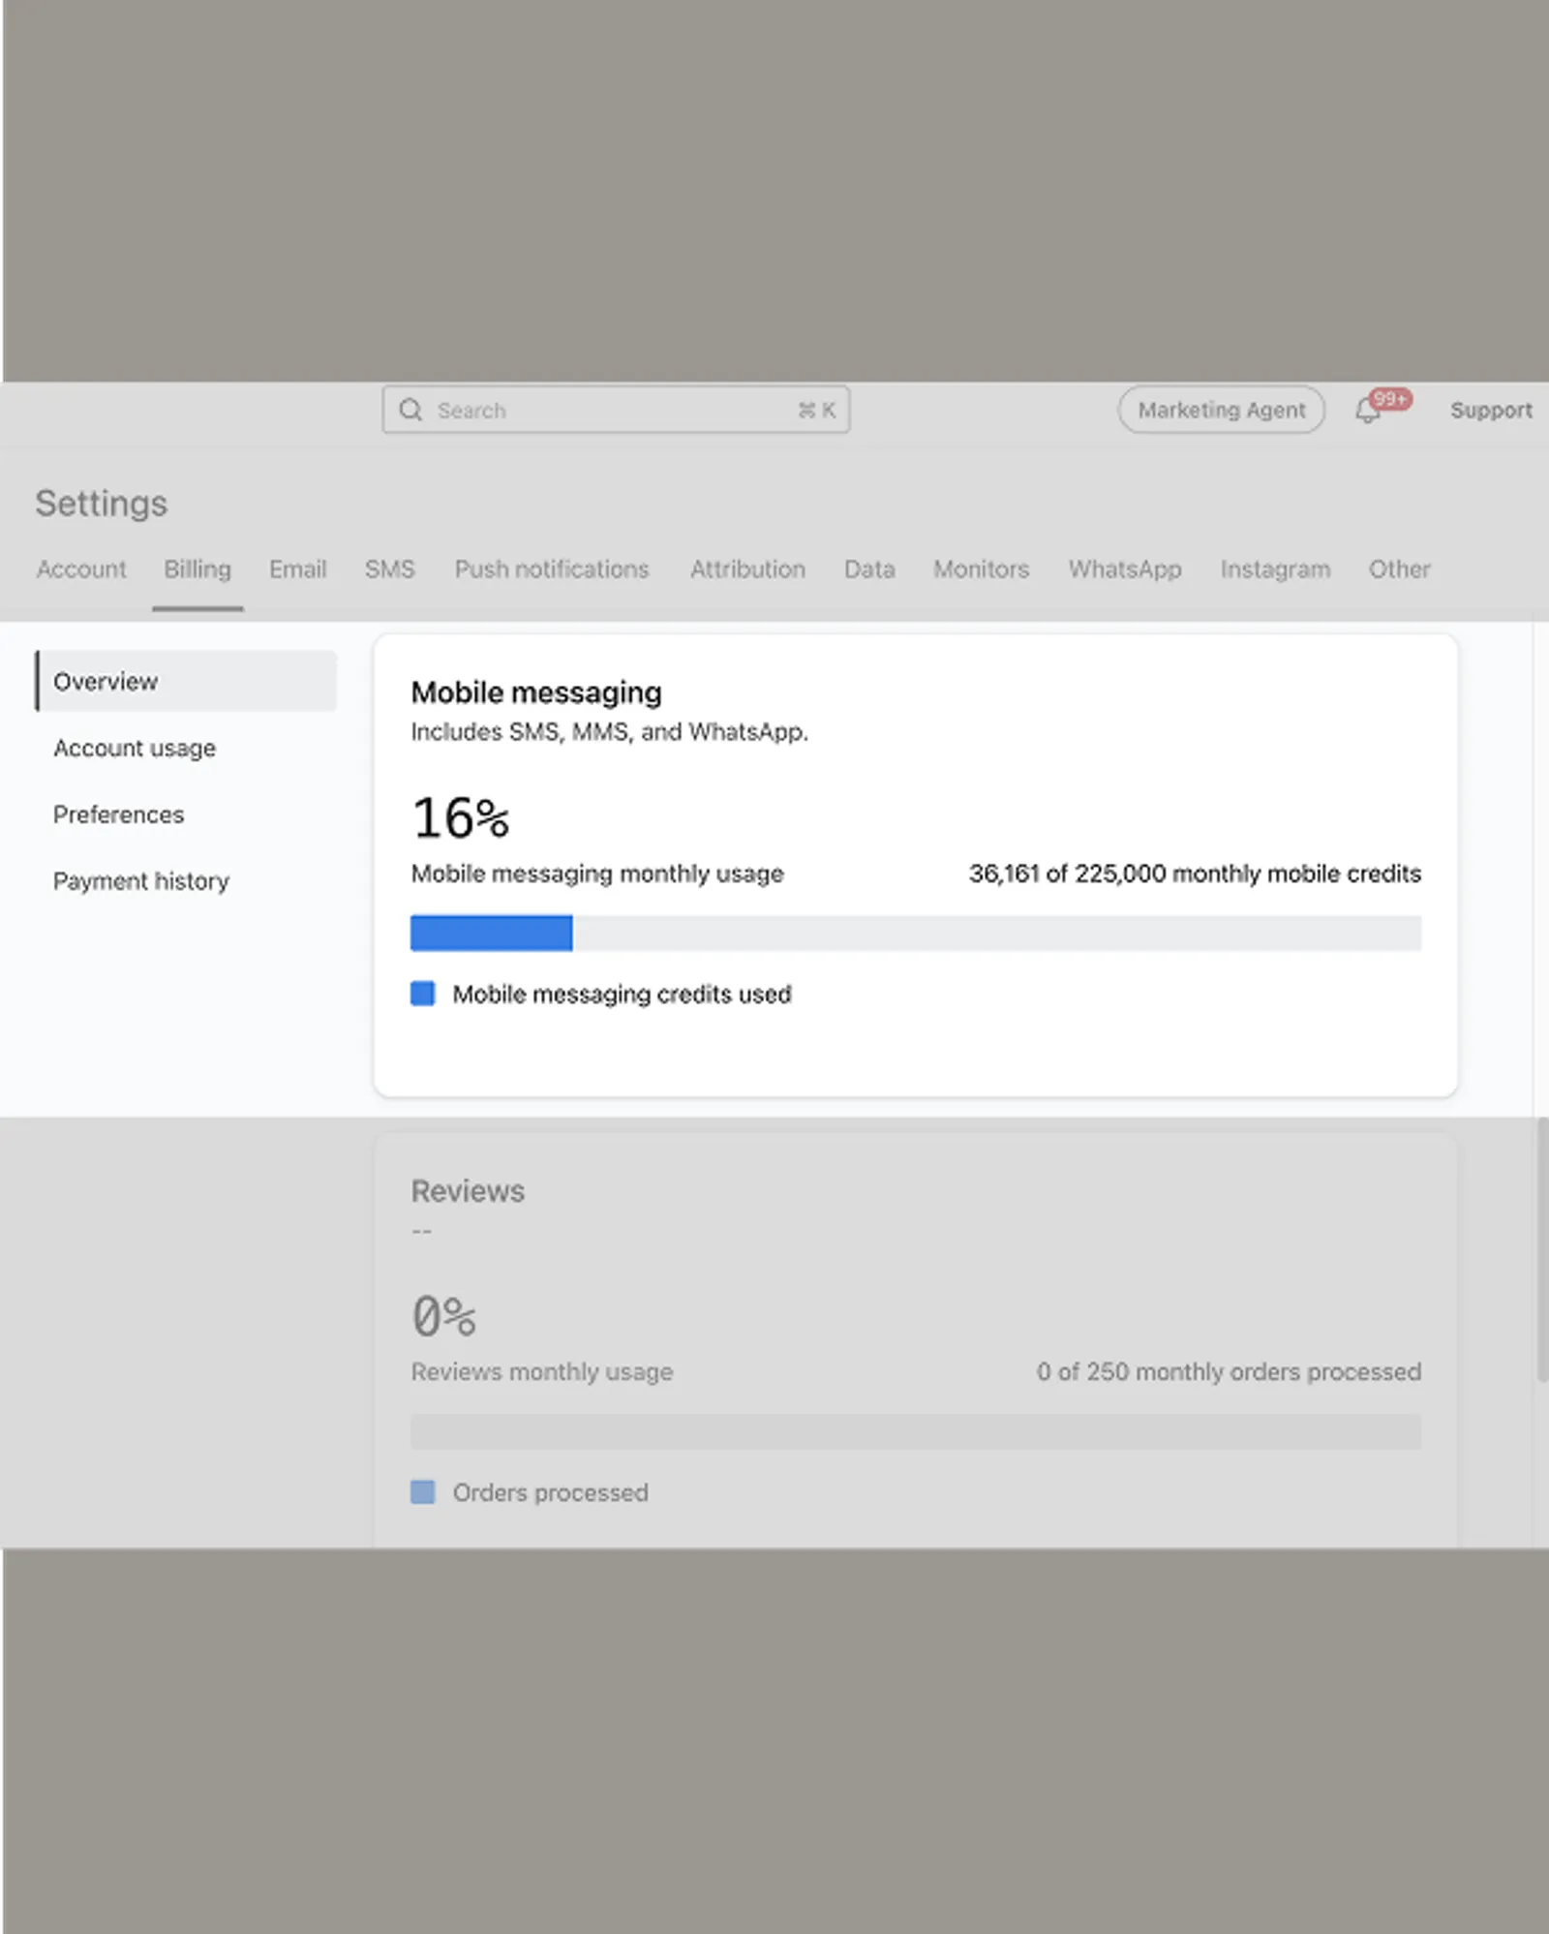
Task: Click the 'Reviews monthly usage' label
Action: (542, 1372)
